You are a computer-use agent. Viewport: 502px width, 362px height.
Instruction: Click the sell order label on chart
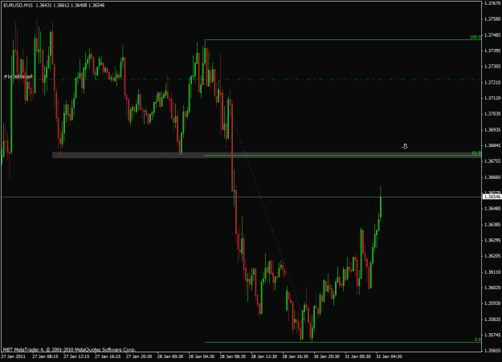point(18,77)
